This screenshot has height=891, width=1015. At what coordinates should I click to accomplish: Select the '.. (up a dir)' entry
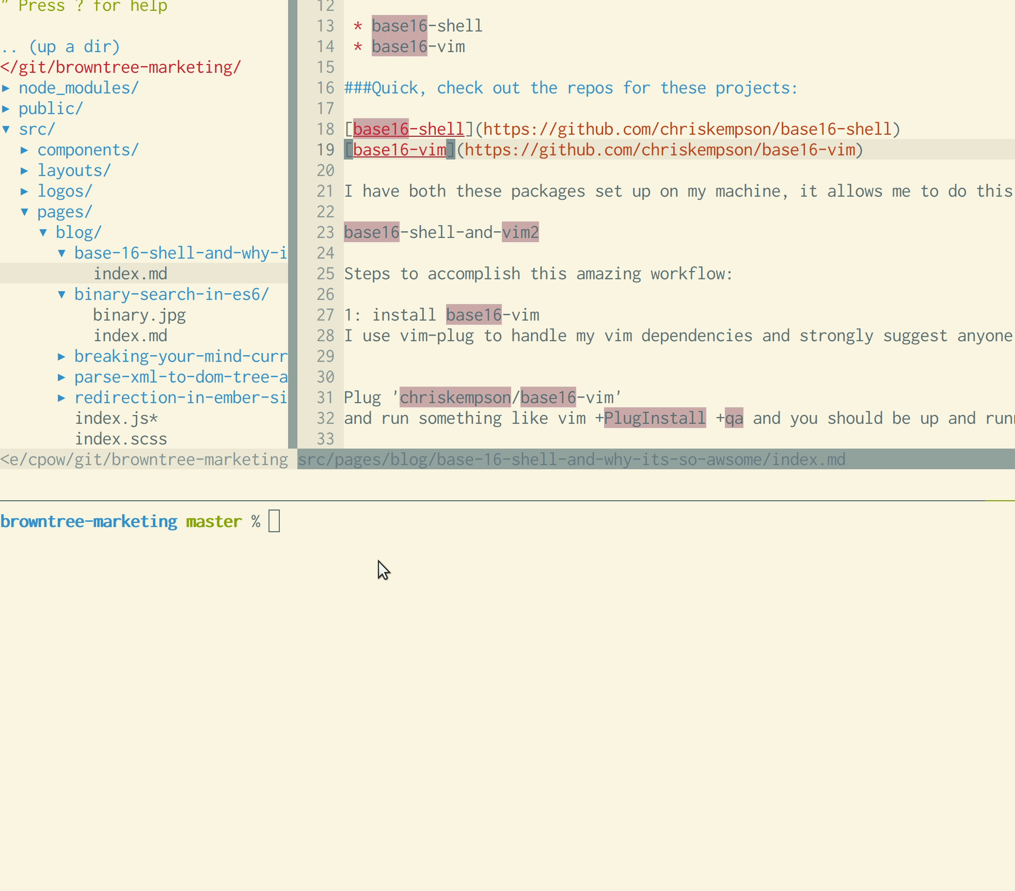[60, 47]
